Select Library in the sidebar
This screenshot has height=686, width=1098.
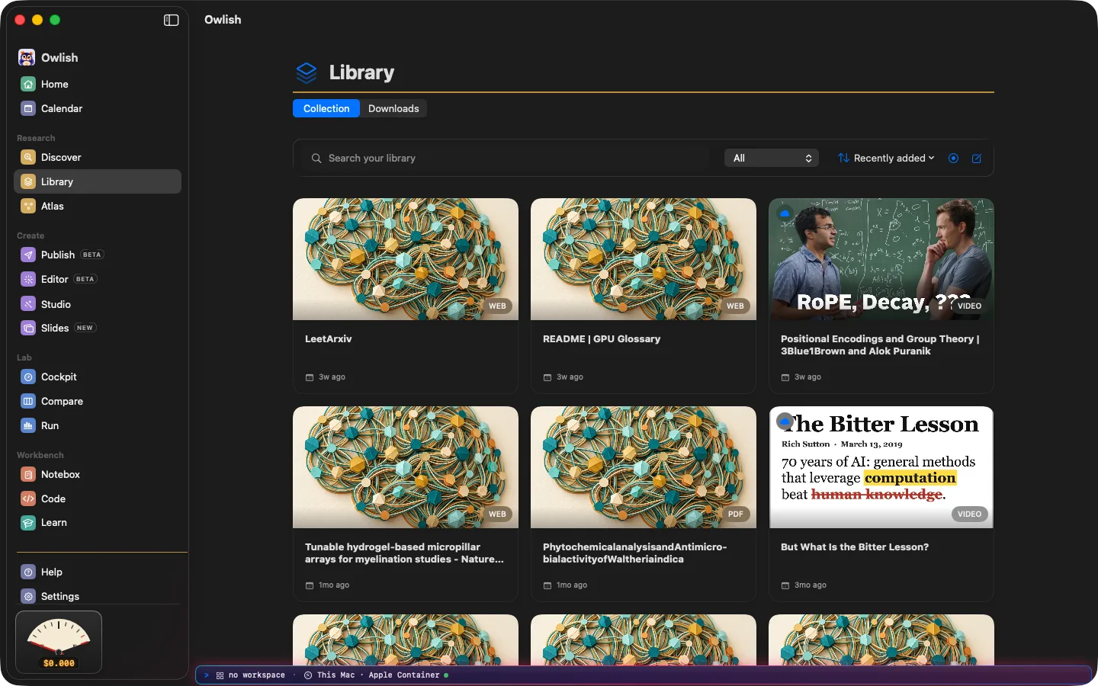point(98,181)
